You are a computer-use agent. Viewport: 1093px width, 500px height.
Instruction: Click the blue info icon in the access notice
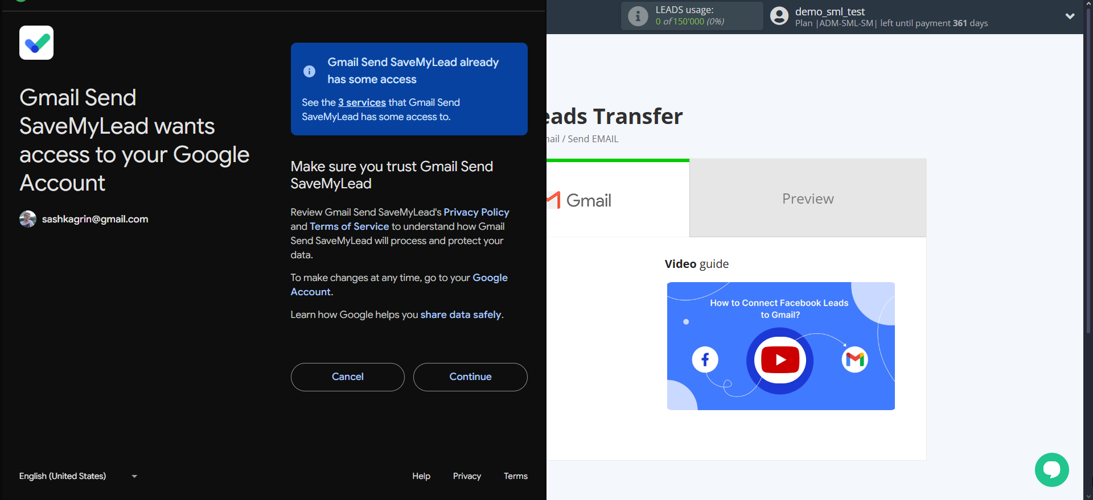tap(309, 71)
